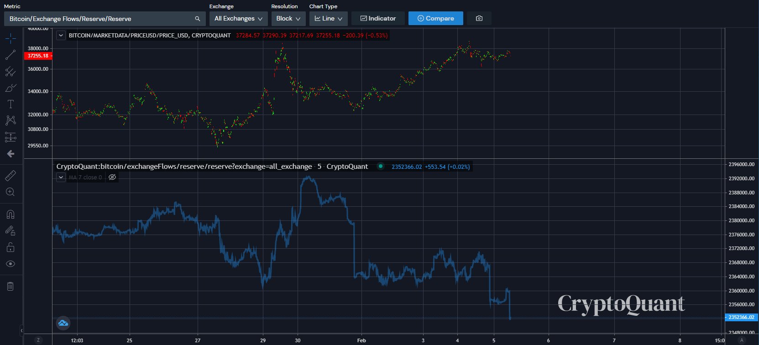Open the Block resolution dropdown
The height and width of the screenshot is (345, 759).
pyautogui.click(x=288, y=18)
